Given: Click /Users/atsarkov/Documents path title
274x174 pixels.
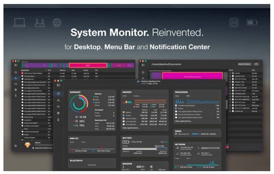Looking at the screenshot, I should 166,64.
